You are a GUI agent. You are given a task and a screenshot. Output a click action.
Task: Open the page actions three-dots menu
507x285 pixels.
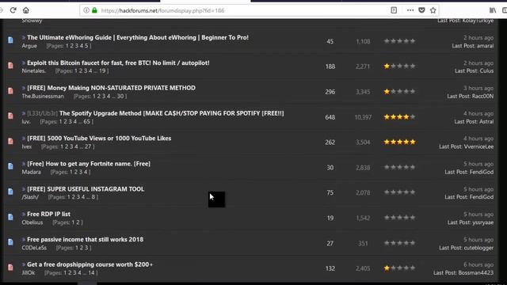tap(410, 10)
